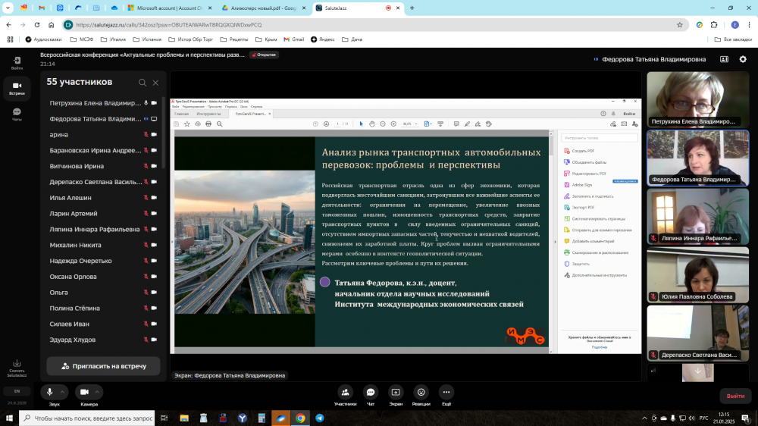This screenshot has width=758, height=426.
Task: Open SaluteJazz settings gear icon
Action: coord(741,59)
